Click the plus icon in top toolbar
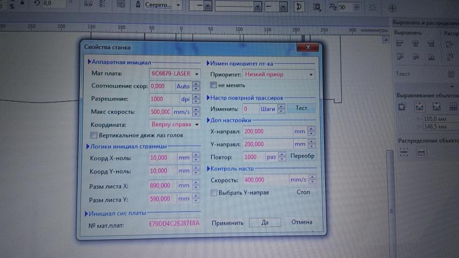The height and width of the screenshot is (258, 459). pyautogui.click(x=393, y=8)
